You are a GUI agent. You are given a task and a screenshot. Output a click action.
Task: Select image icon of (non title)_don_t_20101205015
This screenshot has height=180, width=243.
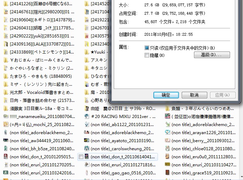coord(6,157)
